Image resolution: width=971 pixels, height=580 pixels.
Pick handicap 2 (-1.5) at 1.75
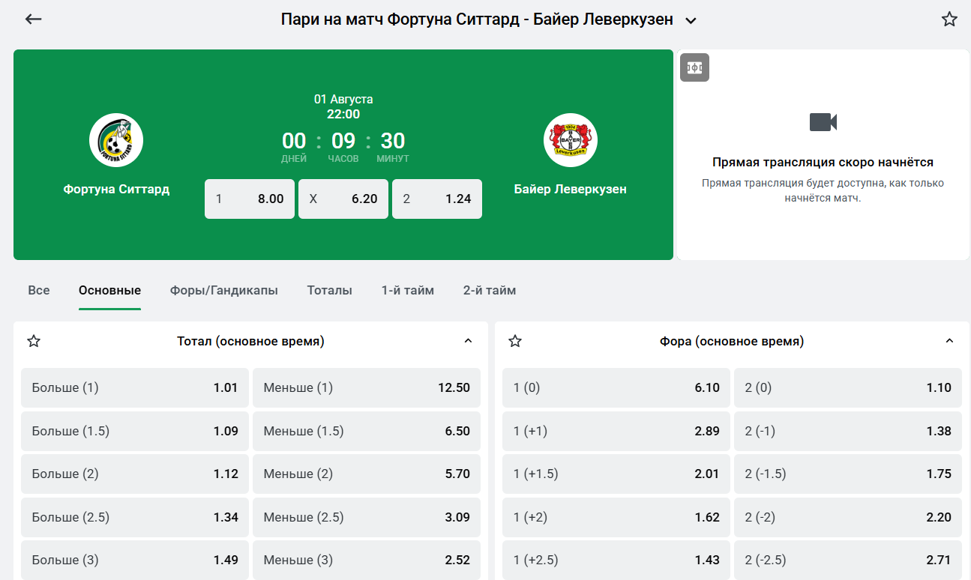coord(848,474)
